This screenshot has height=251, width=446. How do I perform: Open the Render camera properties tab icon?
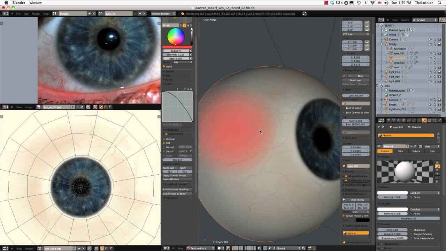click(x=389, y=120)
